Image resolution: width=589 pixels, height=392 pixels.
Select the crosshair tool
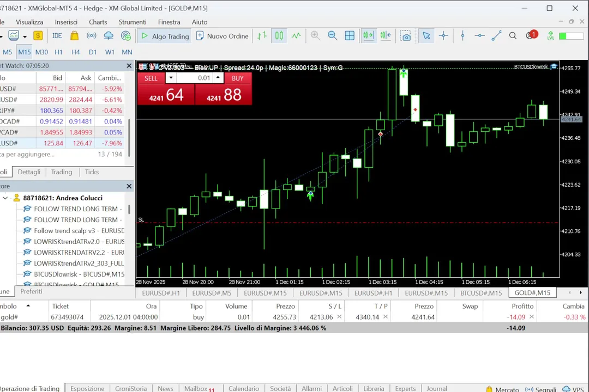tap(443, 35)
